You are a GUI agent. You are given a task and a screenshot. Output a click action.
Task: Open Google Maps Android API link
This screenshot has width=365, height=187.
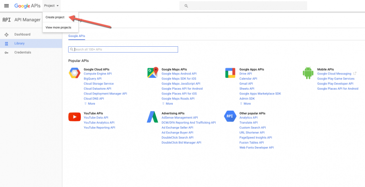179,74
